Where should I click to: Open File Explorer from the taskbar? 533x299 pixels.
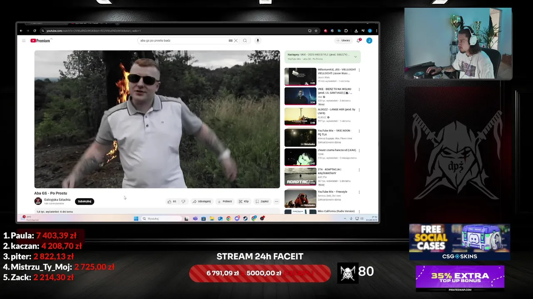(212, 218)
